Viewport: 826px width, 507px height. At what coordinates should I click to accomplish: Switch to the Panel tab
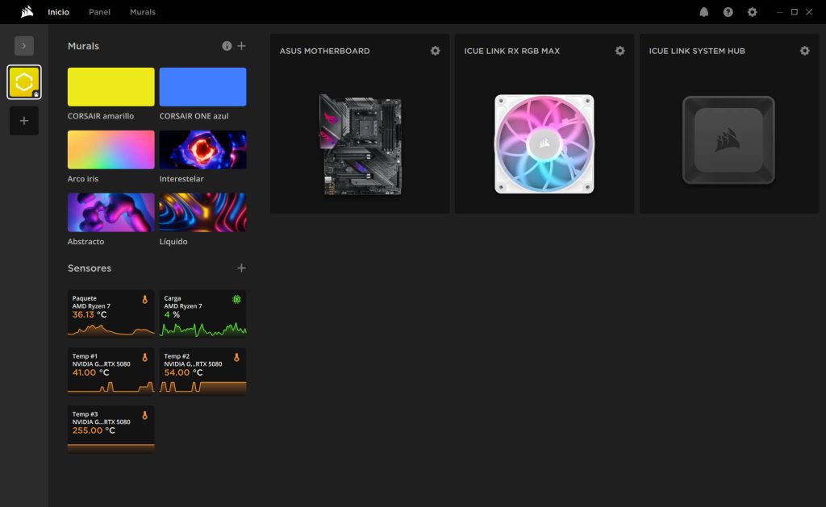[x=99, y=11]
